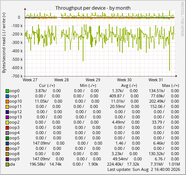Click the oop1 avg read value '409.87 /'
This screenshot has height=175, width=186.
pyautogui.click(x=117, y=96)
